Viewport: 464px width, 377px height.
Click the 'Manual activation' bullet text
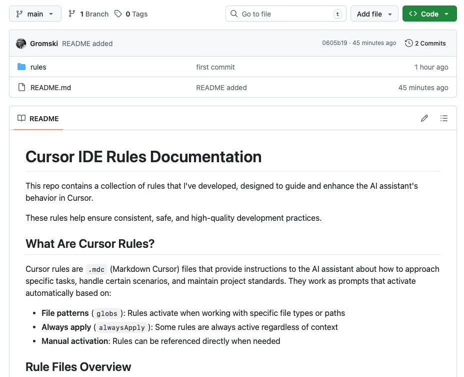(74, 341)
